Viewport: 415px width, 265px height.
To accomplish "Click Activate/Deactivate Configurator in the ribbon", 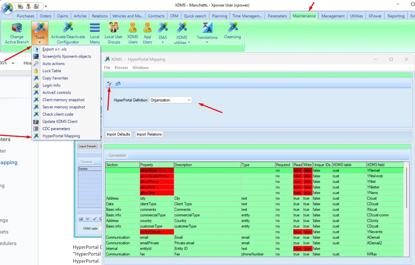I will pyautogui.click(x=68, y=33).
